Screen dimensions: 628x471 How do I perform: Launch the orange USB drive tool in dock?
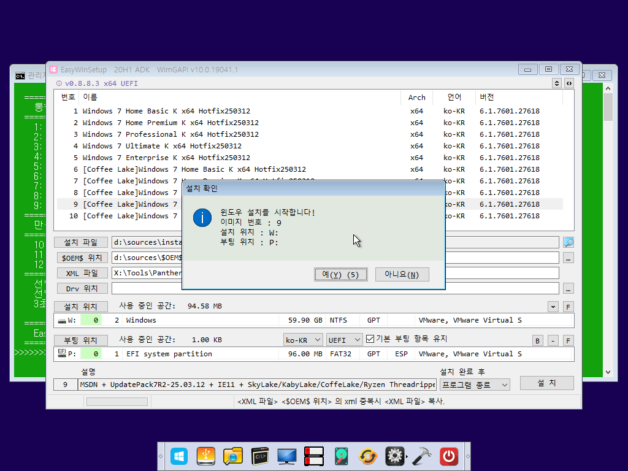206,456
